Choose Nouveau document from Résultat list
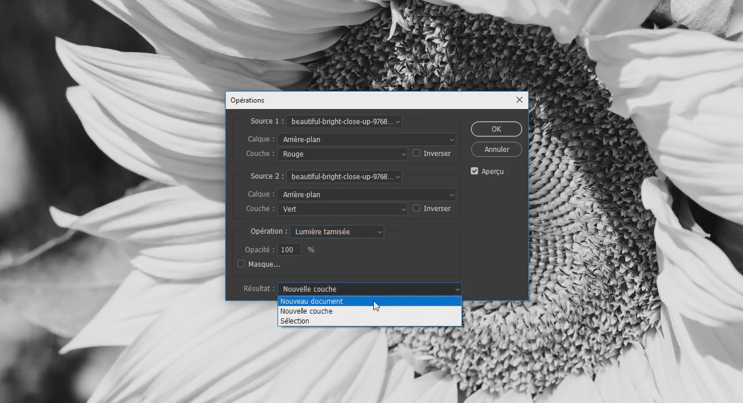 [370, 301]
